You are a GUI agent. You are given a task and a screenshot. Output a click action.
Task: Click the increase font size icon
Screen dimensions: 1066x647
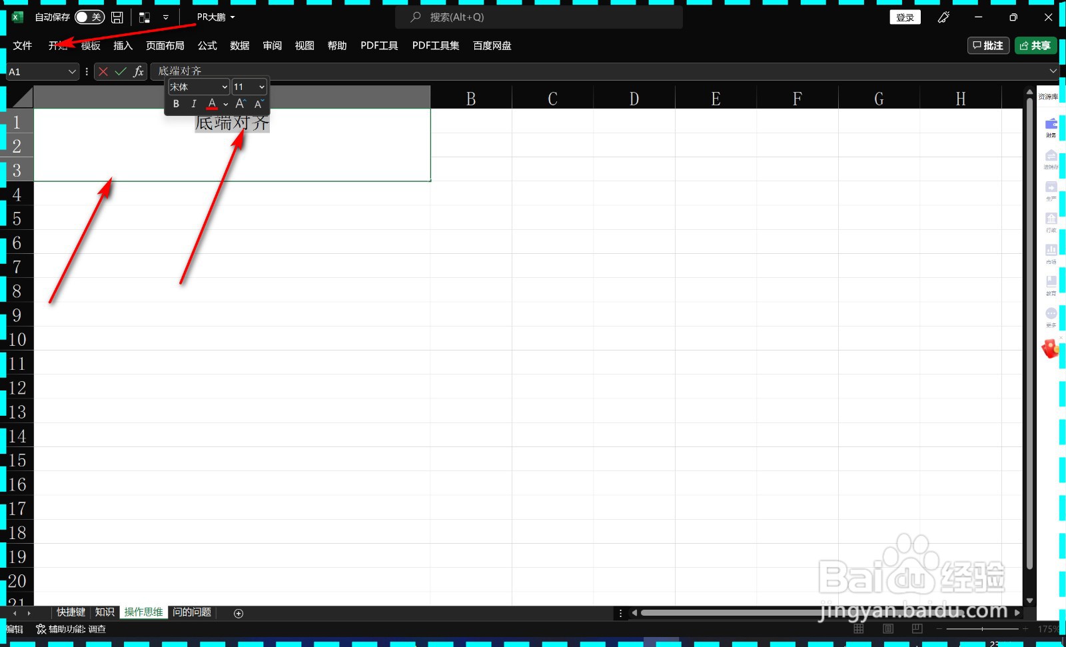click(241, 104)
